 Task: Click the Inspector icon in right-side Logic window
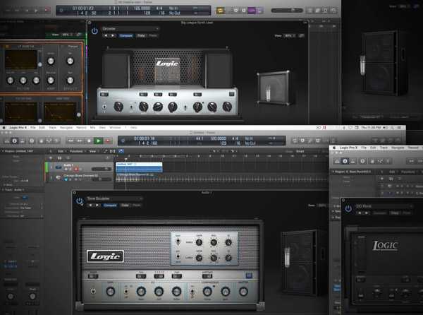coord(345,161)
